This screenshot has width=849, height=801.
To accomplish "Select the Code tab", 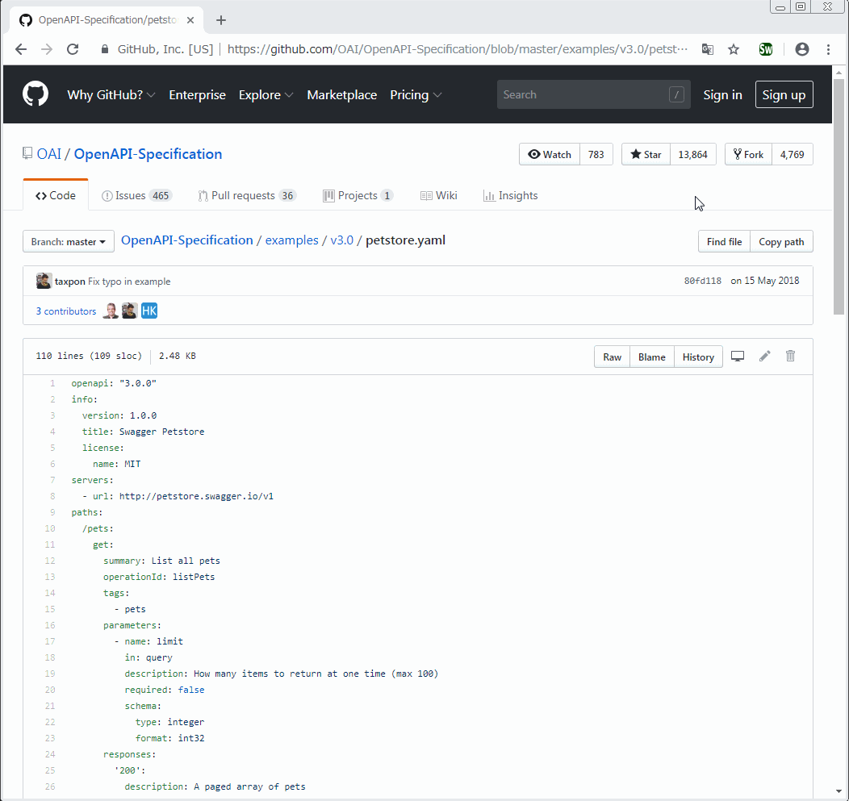I will tap(55, 195).
